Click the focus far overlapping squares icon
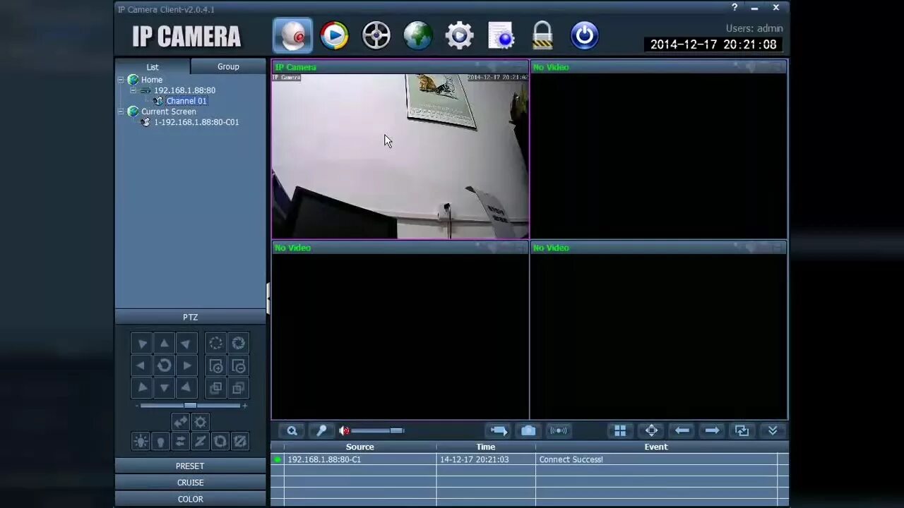Image resolution: width=904 pixels, height=508 pixels. click(x=239, y=387)
